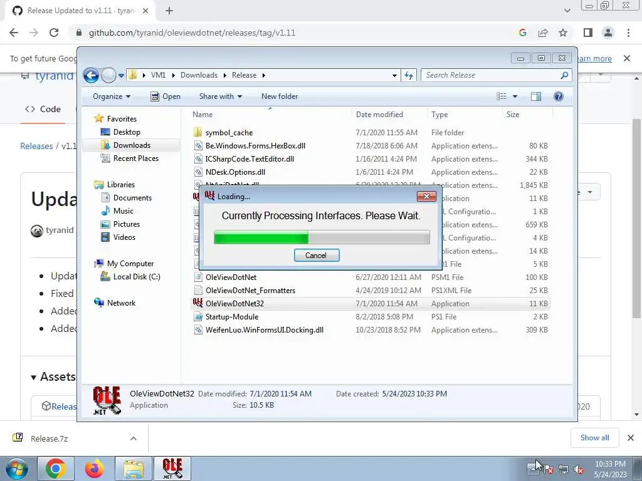This screenshot has height=481, width=642.
Task: Click Chrome share page icon
Action: (543, 33)
